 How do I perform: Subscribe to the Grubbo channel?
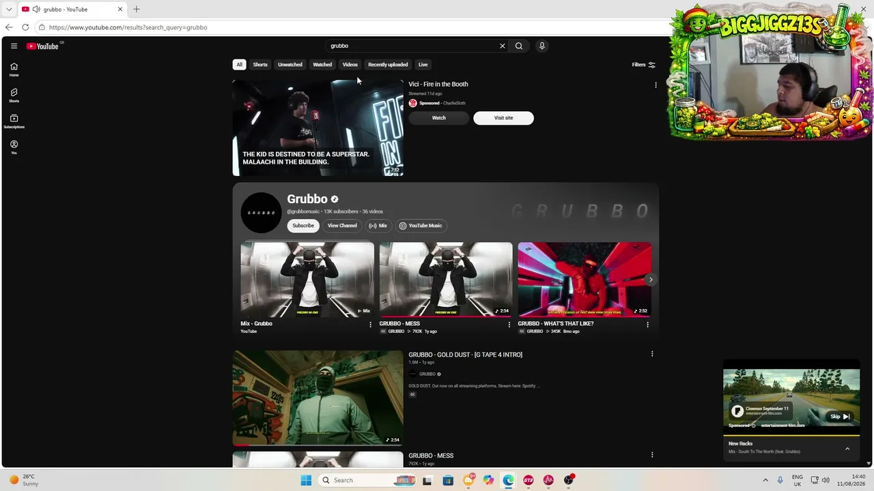[x=303, y=226]
